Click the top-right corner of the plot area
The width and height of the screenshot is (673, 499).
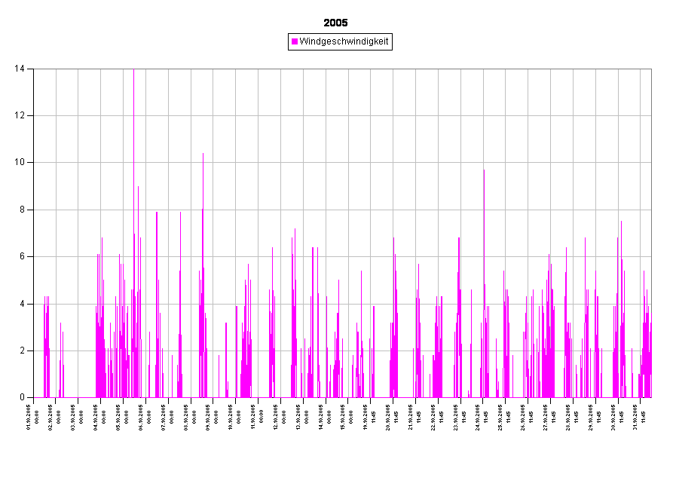click(x=650, y=69)
